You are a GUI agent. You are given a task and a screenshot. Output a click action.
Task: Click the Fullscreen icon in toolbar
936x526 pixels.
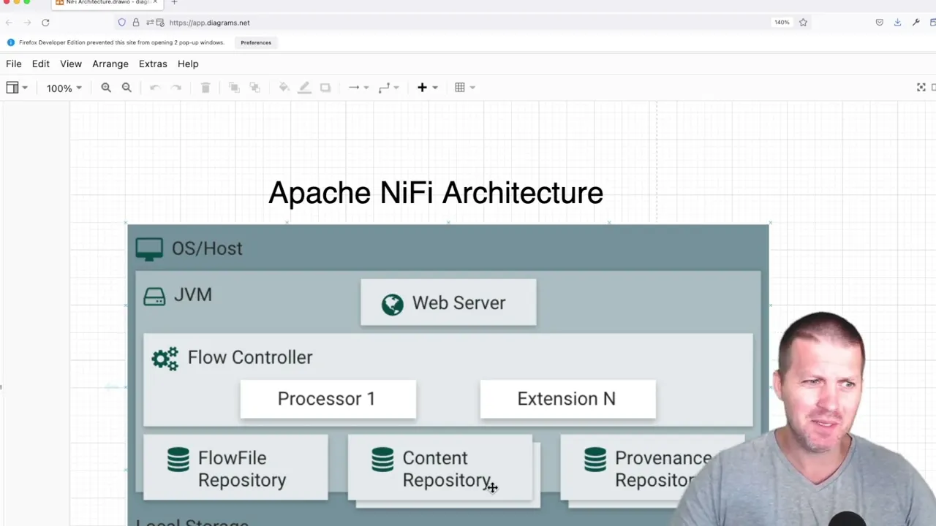click(921, 88)
